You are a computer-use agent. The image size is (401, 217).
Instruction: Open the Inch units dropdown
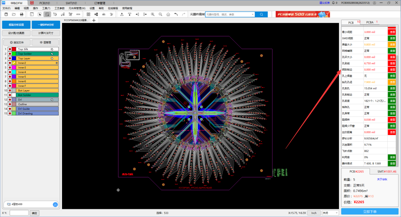coord(314,213)
